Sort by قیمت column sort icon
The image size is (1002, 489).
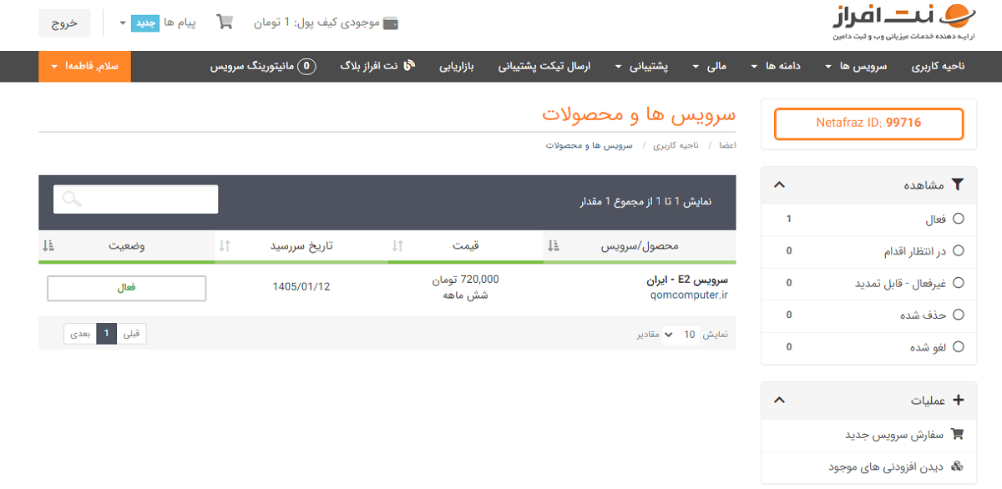click(397, 246)
